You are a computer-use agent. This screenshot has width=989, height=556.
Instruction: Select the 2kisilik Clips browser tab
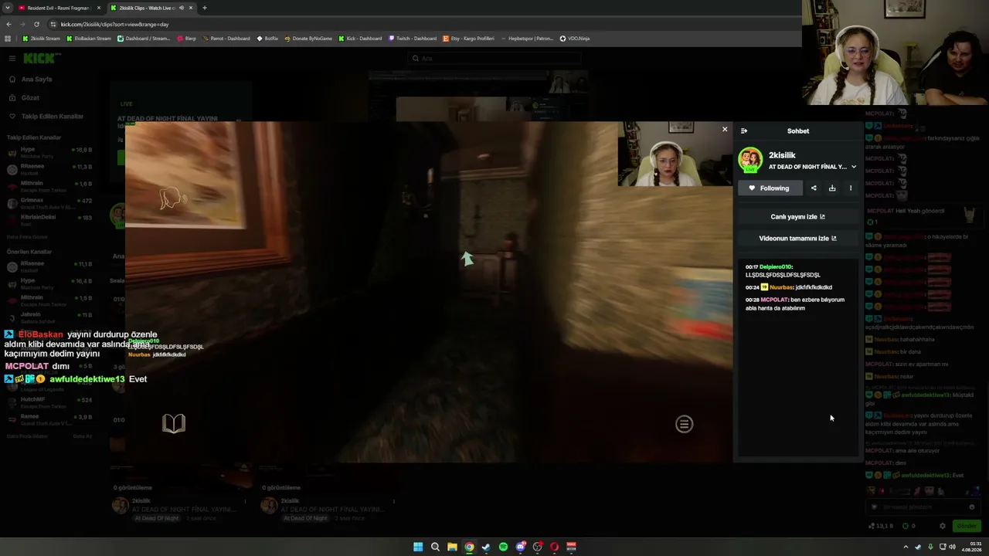pyautogui.click(x=147, y=8)
